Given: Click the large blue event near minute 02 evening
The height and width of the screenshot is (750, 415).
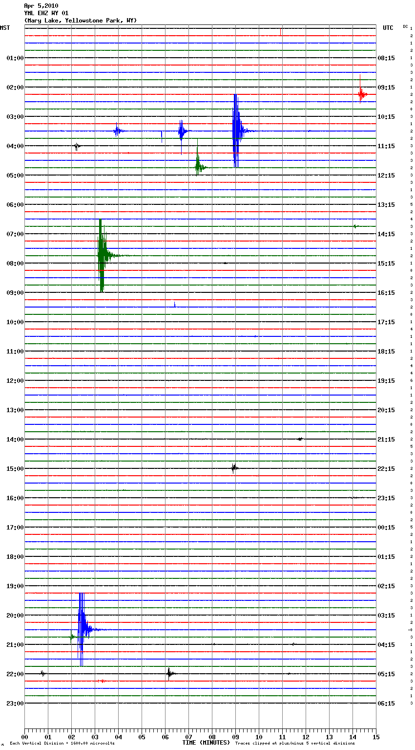Looking at the screenshot, I should tap(82, 629).
